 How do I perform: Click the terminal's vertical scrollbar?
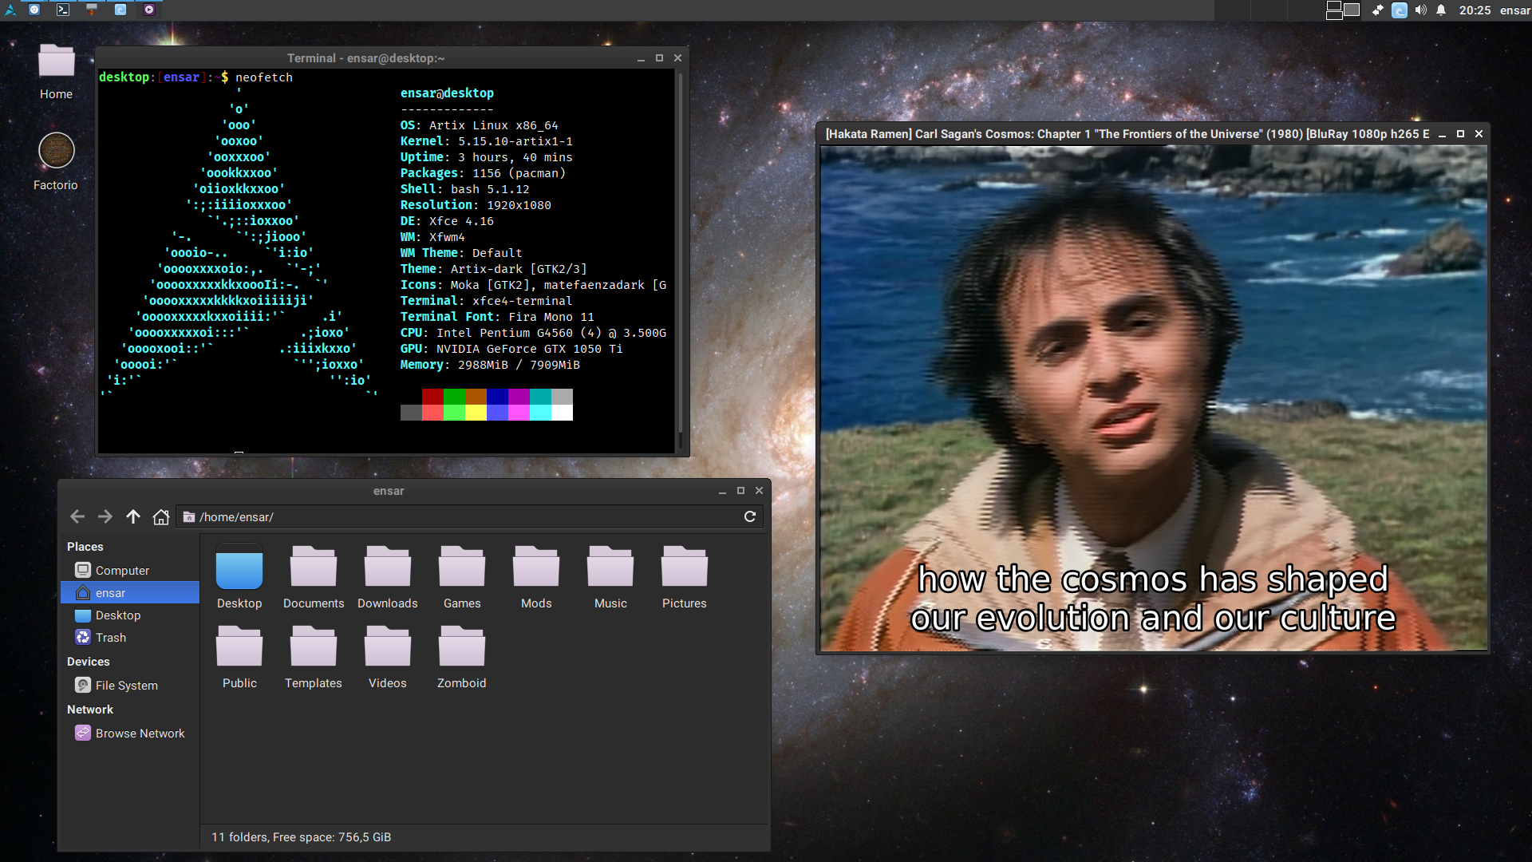click(680, 255)
